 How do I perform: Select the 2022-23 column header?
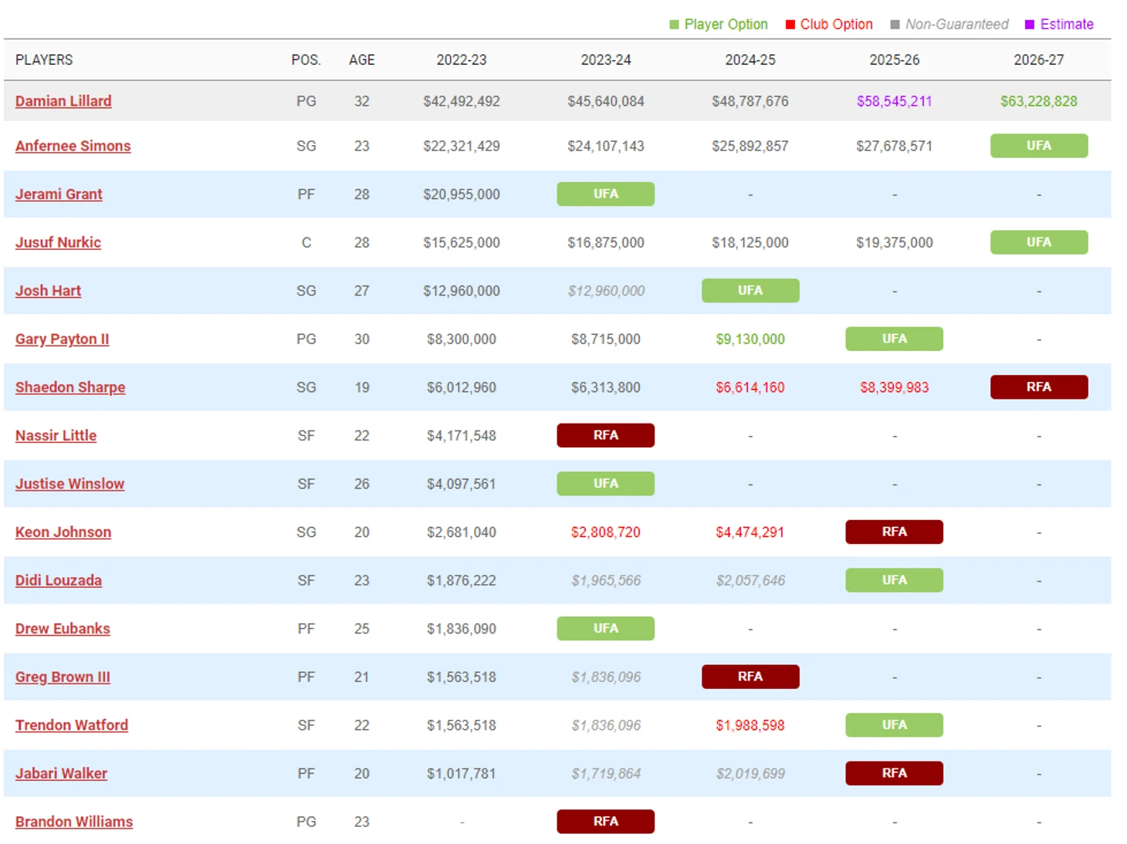click(x=462, y=60)
